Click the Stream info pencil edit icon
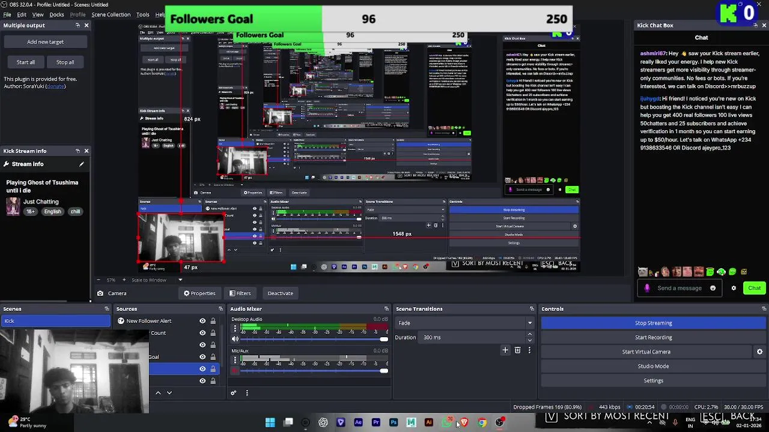This screenshot has width=769, height=432. (x=81, y=164)
